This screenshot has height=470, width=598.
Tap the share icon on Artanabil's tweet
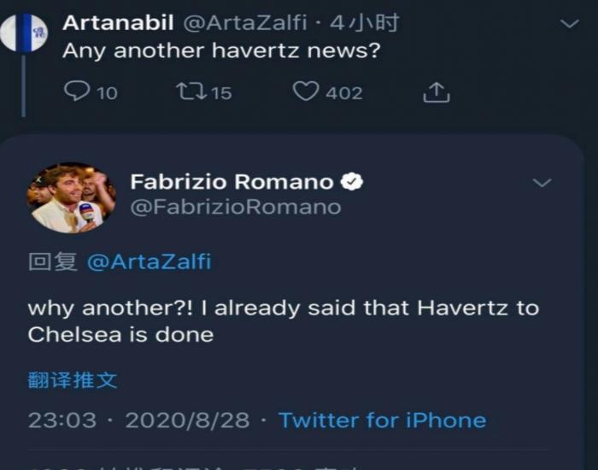[436, 92]
